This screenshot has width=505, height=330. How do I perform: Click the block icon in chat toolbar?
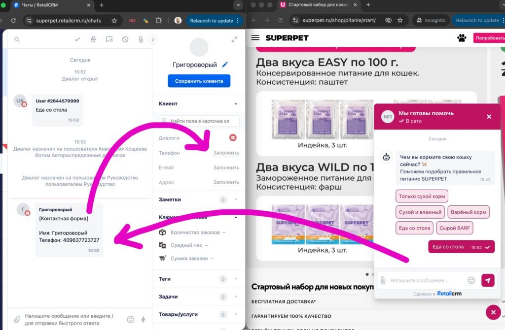[125, 39]
